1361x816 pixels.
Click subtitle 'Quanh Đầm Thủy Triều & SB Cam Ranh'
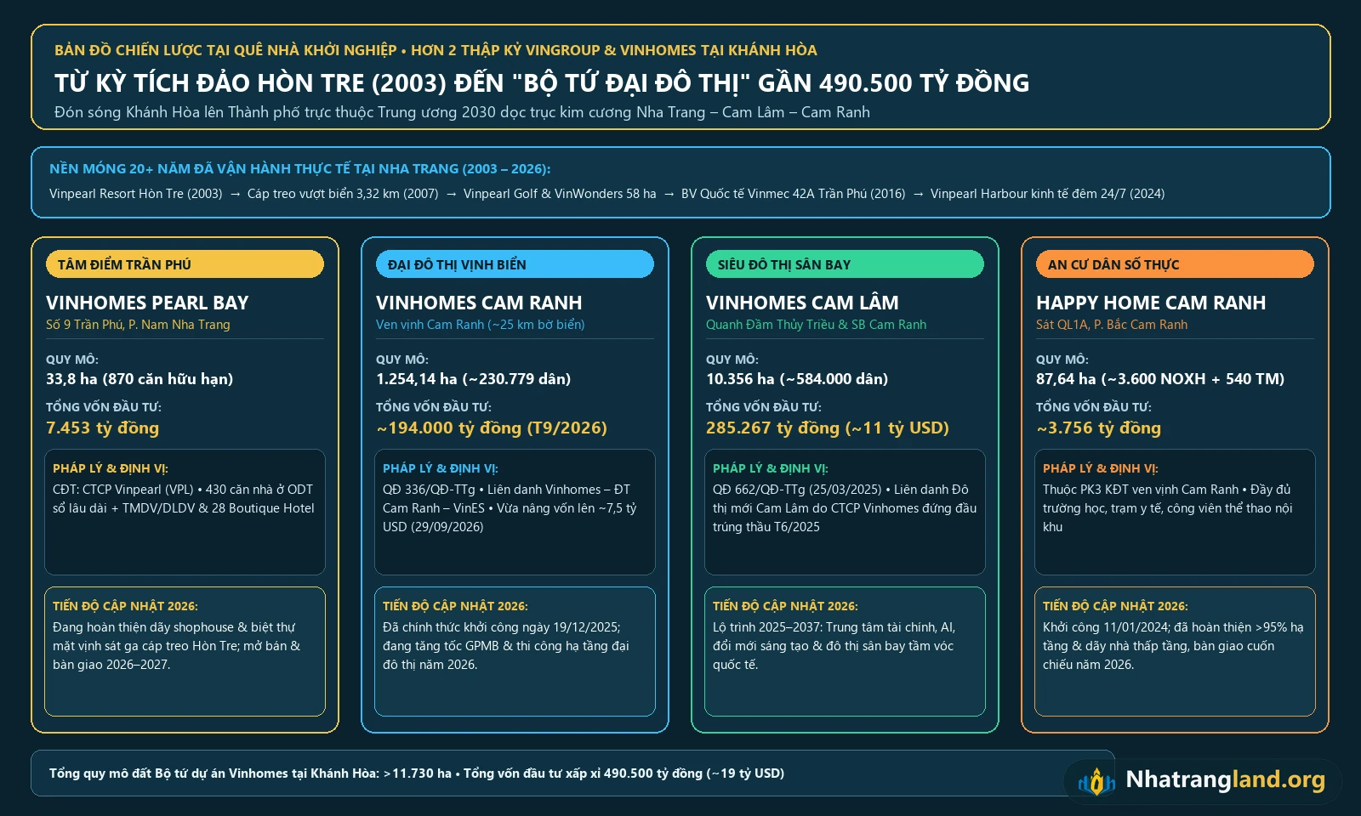(817, 325)
